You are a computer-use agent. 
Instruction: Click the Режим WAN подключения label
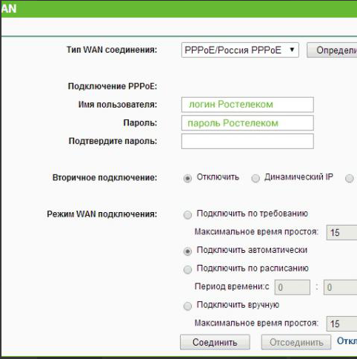point(102,214)
